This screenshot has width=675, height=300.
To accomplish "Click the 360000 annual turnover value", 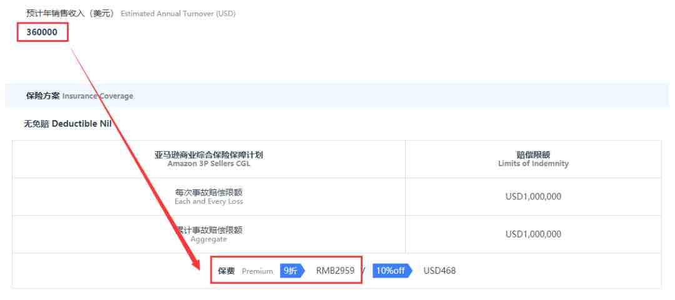I will [x=42, y=32].
